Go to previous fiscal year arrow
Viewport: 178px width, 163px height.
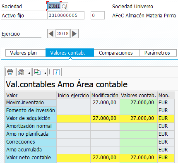[x=51, y=34]
